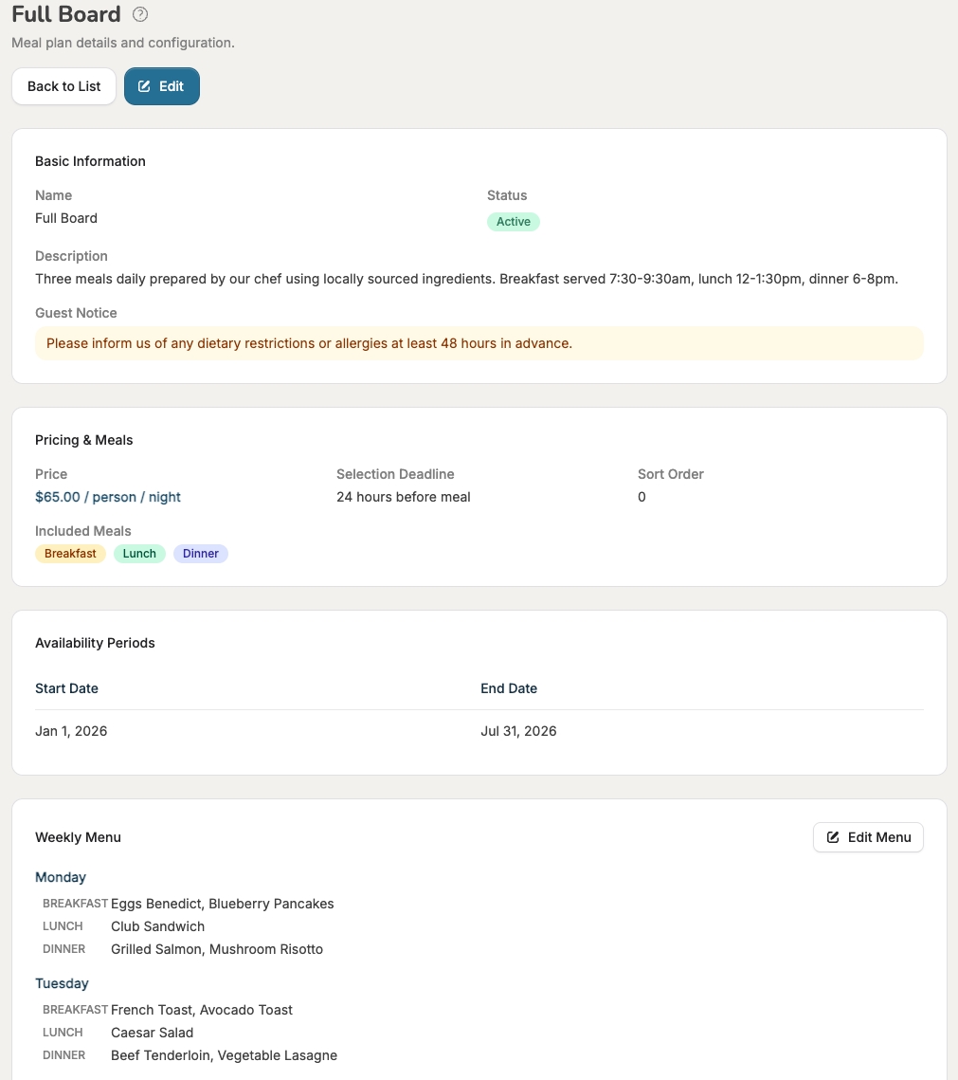Click the pencil icon in the Edit Menu button
The image size is (958, 1080).
point(833,837)
